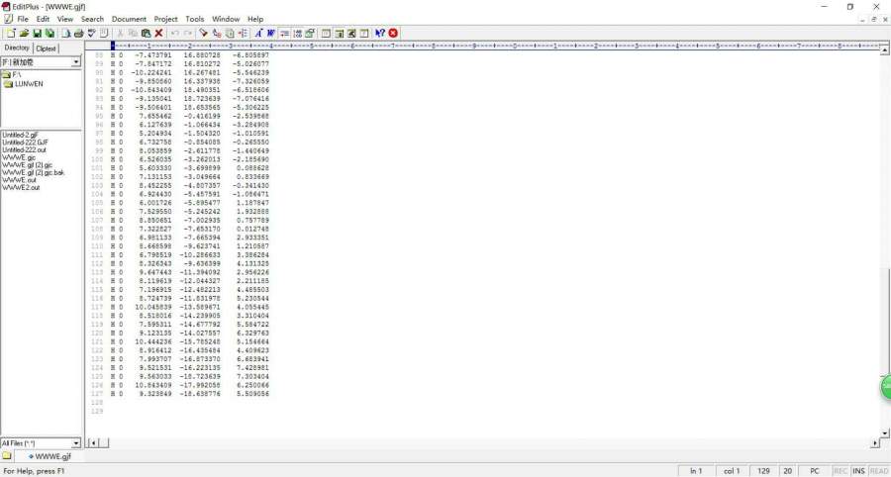This screenshot has width=891, height=477.
Task: Select file WWWE.gjc in list
Action: 19,157
